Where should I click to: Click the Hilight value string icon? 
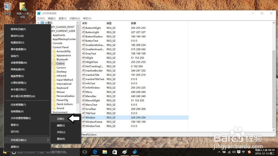83,58
